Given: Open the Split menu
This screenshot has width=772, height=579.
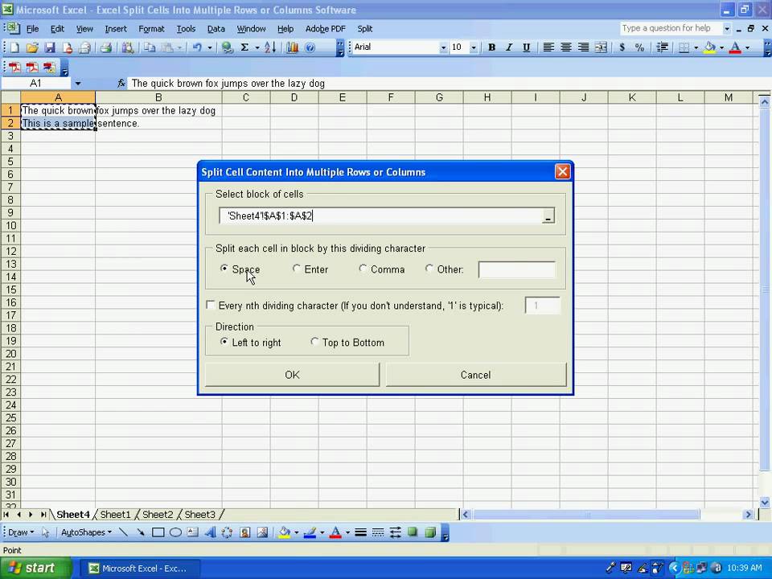Looking at the screenshot, I should tap(365, 29).
